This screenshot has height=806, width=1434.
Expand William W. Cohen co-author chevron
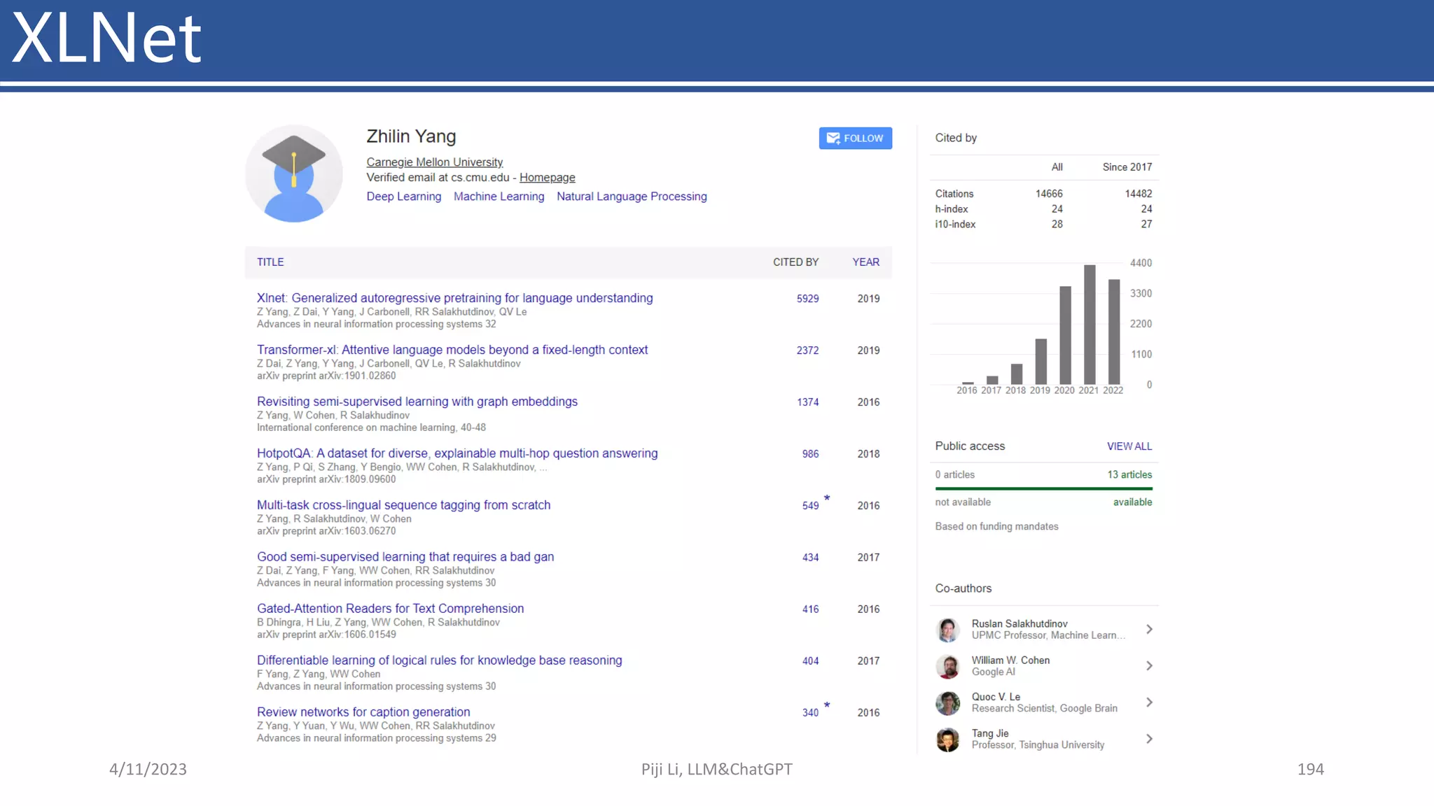coord(1149,666)
